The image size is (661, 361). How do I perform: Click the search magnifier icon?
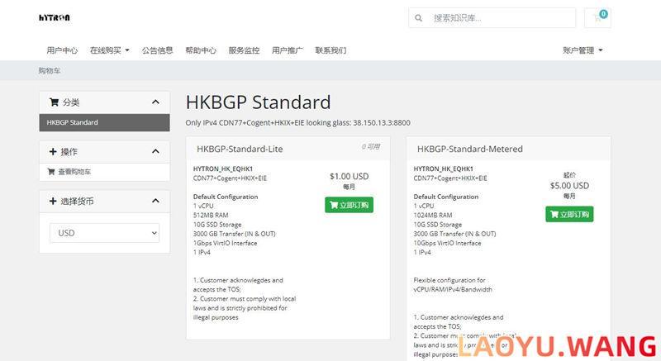418,18
